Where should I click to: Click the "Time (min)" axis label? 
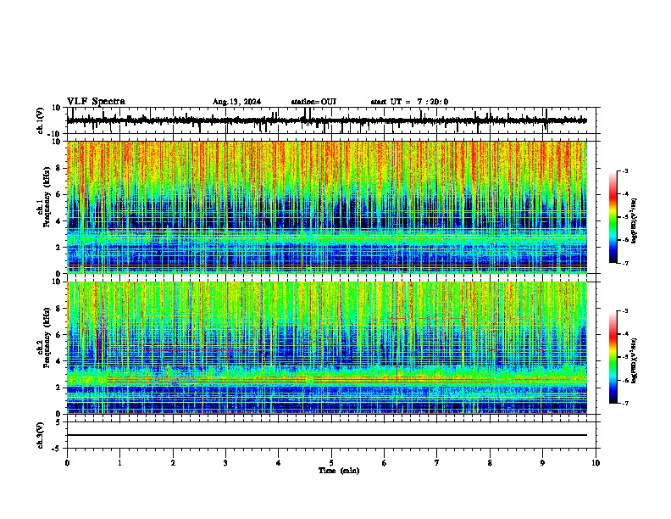pyautogui.click(x=339, y=471)
